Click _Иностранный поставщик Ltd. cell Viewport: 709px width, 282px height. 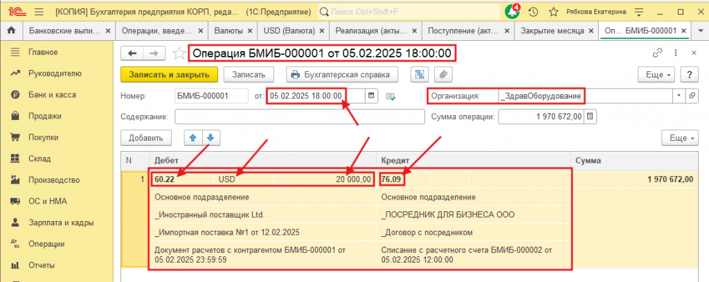[262, 215]
